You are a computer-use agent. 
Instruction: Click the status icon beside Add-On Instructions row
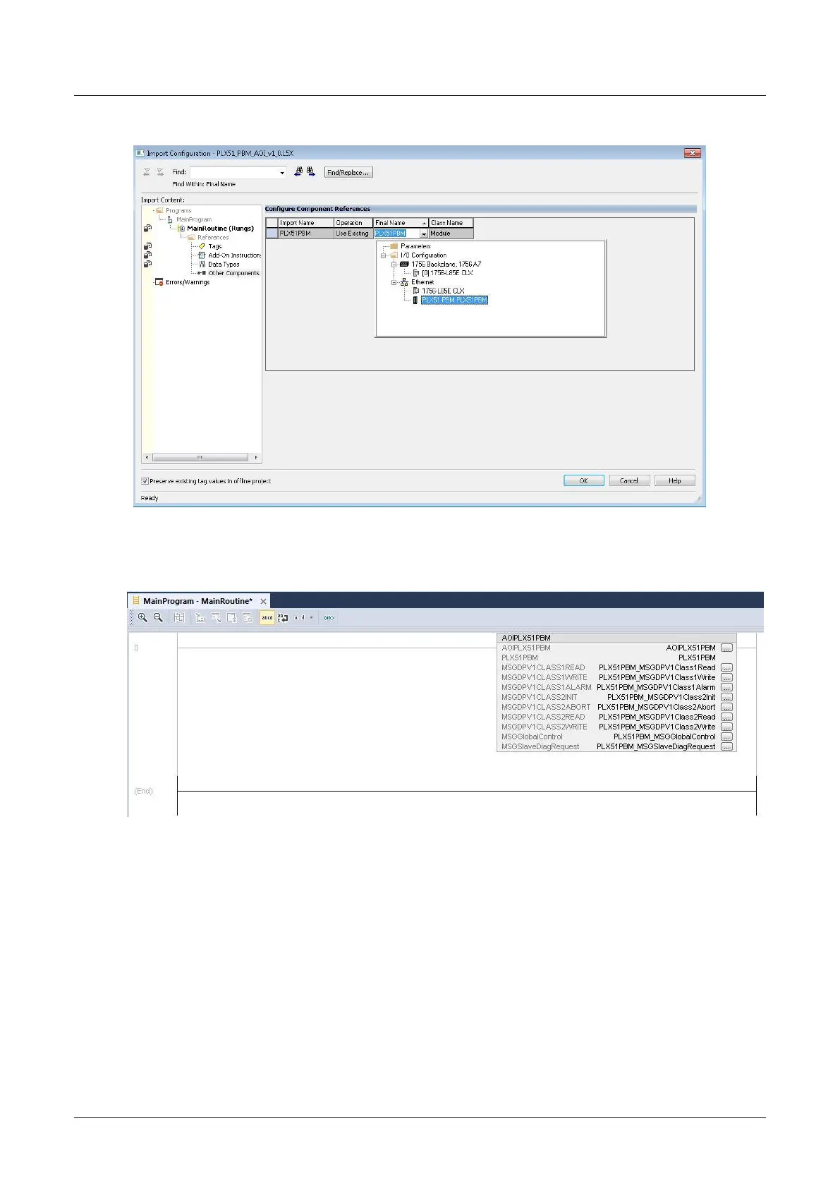[147, 255]
